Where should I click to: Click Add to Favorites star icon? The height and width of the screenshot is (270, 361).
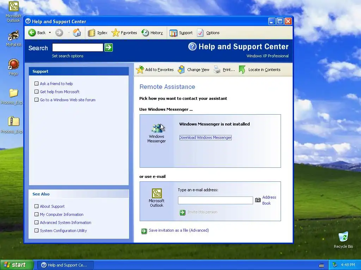pos(140,70)
